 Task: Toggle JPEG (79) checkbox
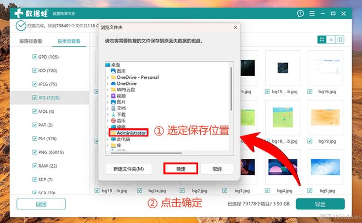point(35,84)
